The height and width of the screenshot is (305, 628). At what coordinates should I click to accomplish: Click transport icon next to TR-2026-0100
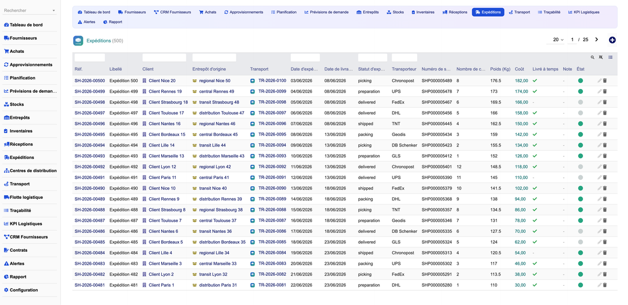click(x=252, y=81)
